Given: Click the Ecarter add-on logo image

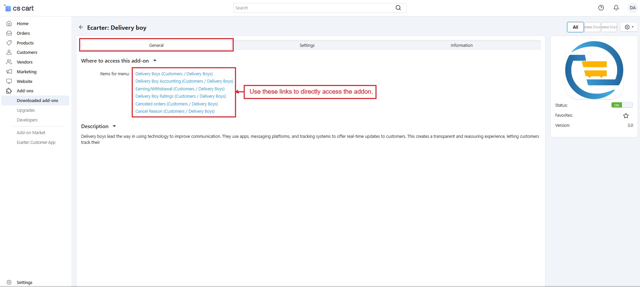Looking at the screenshot, I should (x=594, y=70).
